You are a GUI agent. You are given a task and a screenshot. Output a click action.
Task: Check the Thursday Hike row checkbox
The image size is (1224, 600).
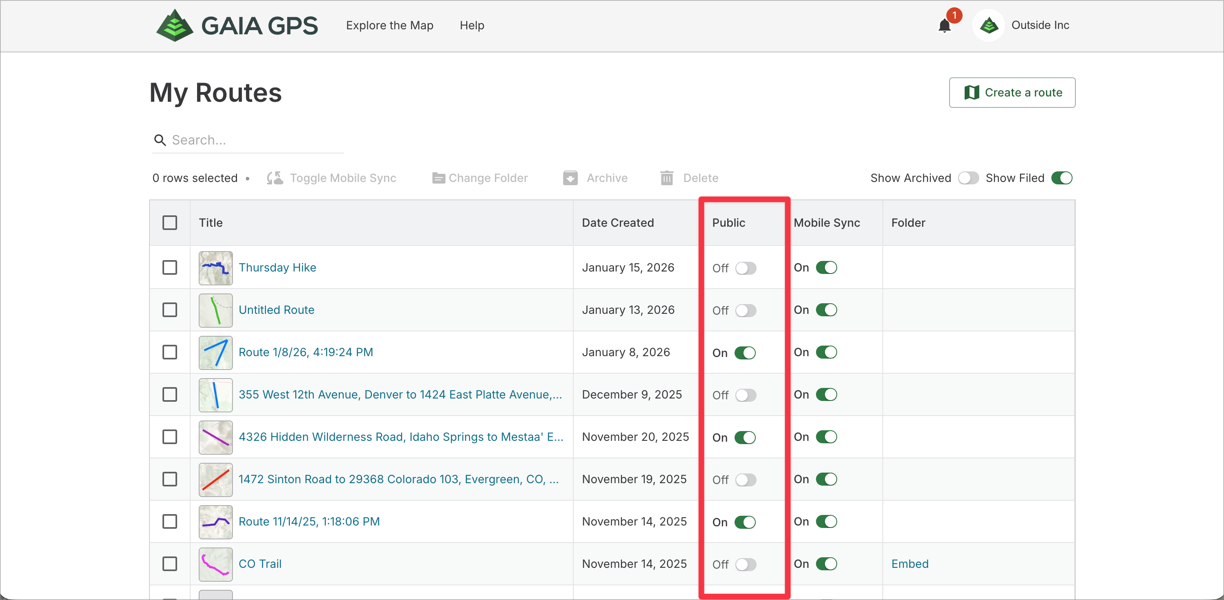click(170, 267)
